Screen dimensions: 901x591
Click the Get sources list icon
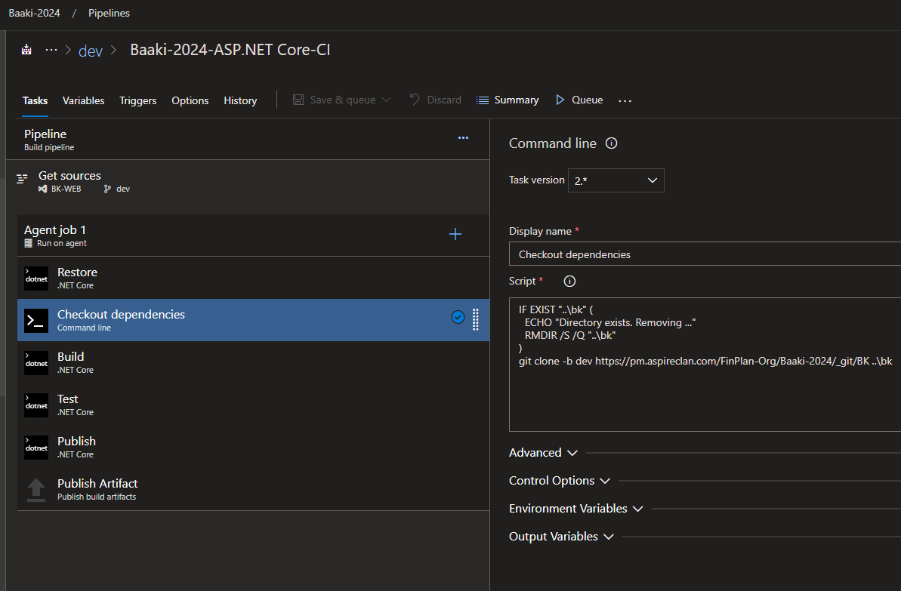tap(22, 179)
